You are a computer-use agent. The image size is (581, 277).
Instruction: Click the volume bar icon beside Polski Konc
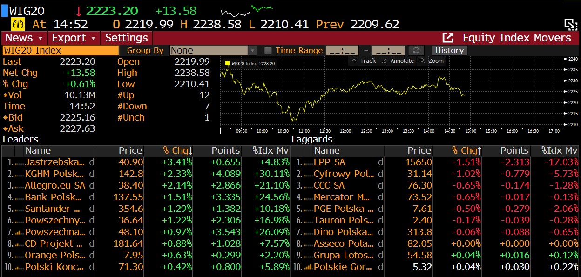pos(19,267)
